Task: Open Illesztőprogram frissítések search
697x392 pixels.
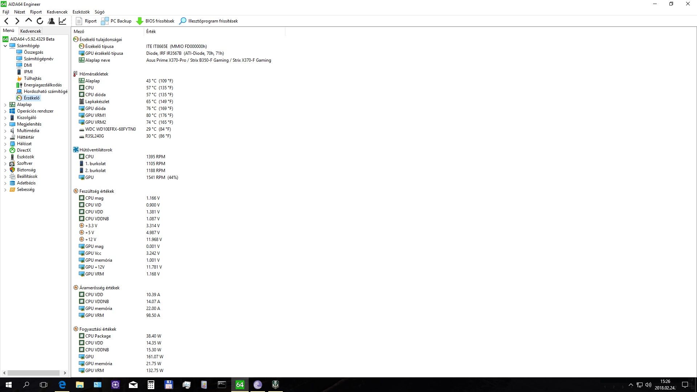Action: coord(209,21)
